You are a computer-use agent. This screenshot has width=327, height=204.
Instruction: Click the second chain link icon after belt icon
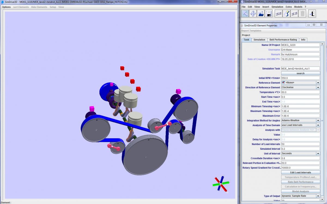click(x=294, y=14)
